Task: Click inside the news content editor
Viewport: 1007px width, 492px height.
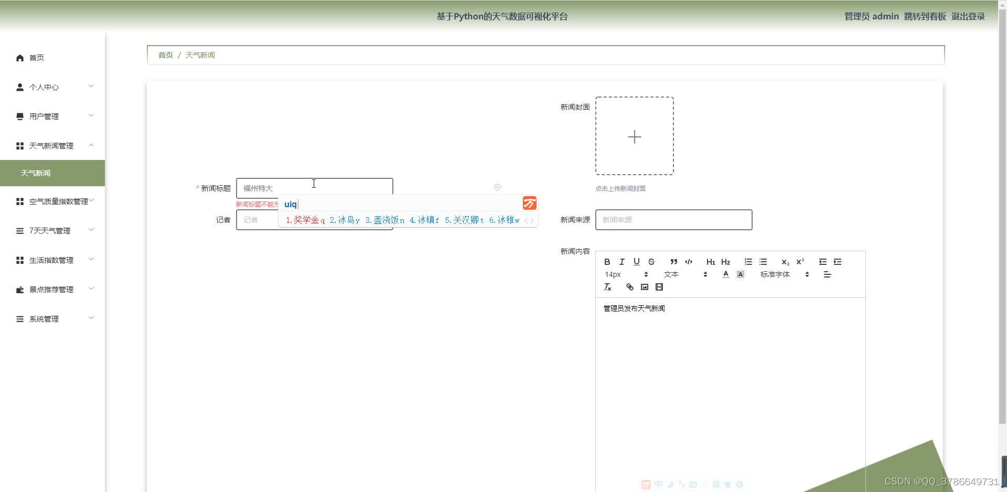Action: (730, 394)
